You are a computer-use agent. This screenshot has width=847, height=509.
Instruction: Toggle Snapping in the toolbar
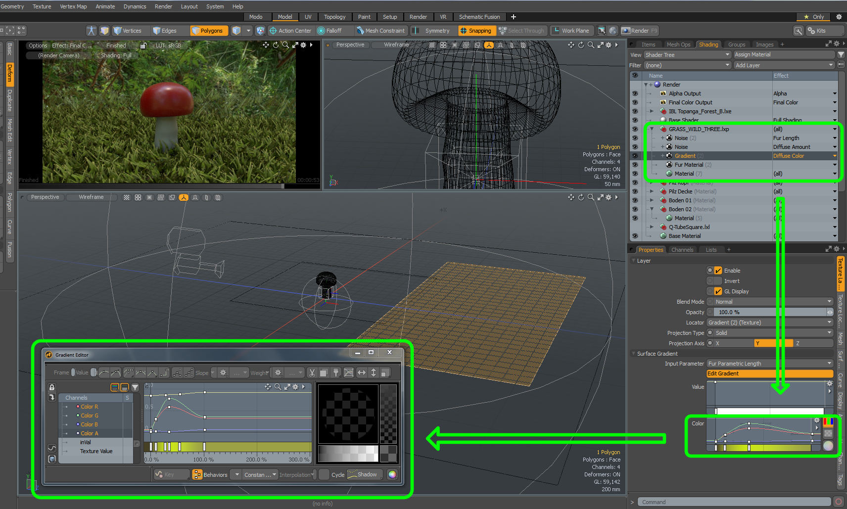[x=475, y=31]
